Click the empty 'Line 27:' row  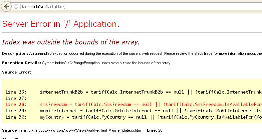coord(16,98)
